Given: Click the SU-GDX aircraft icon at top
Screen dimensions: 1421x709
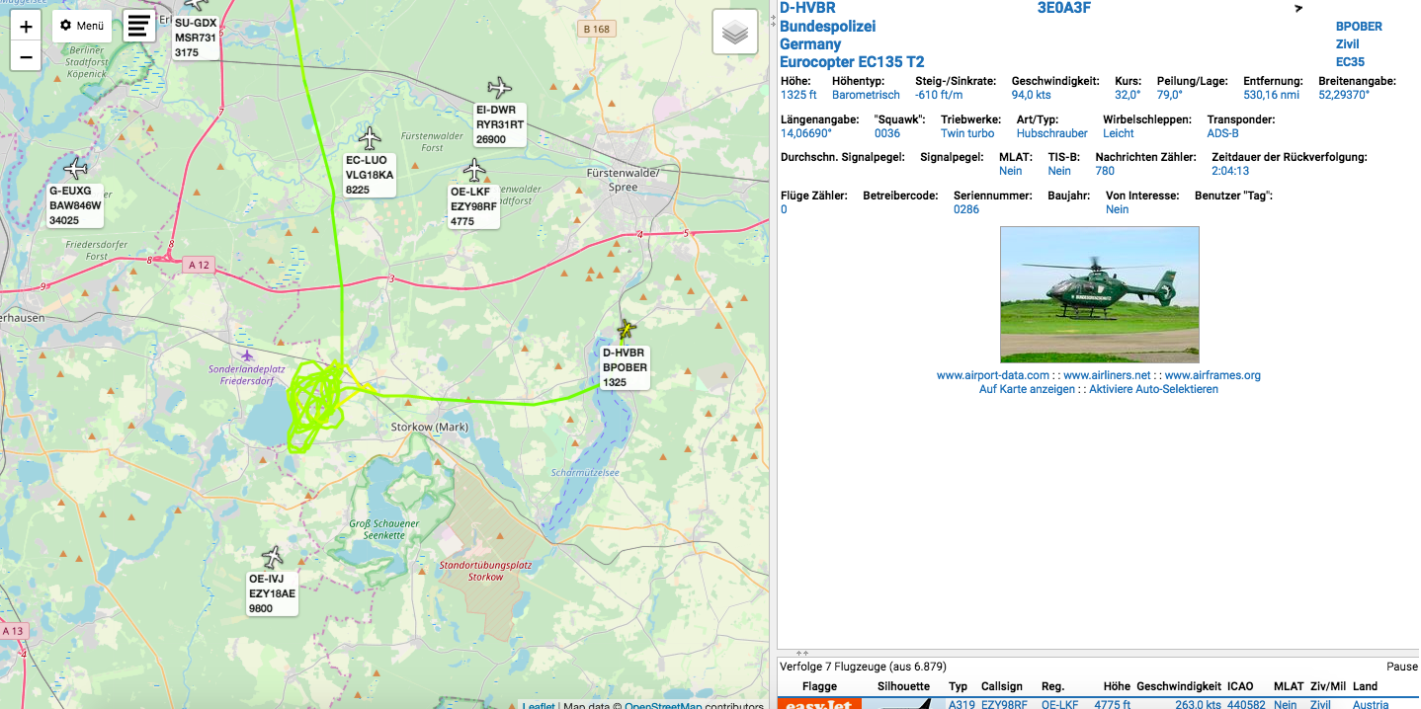Looking at the screenshot, I should point(197,5).
